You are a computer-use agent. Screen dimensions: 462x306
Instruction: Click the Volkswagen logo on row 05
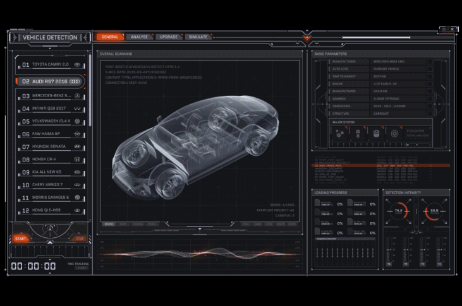(77, 121)
